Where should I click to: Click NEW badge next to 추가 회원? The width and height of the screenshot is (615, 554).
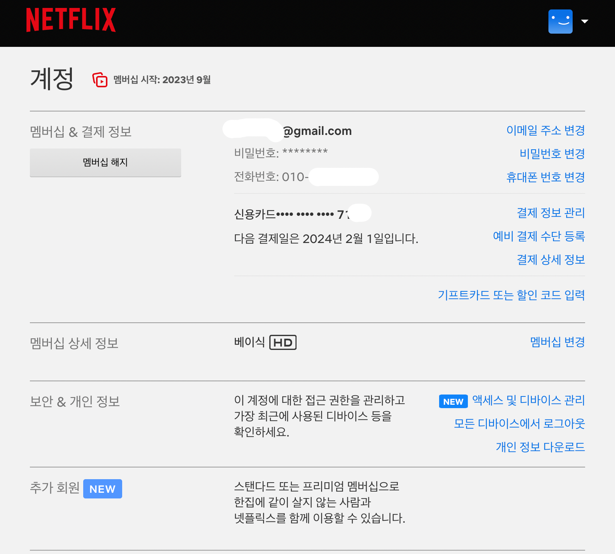[x=102, y=489]
